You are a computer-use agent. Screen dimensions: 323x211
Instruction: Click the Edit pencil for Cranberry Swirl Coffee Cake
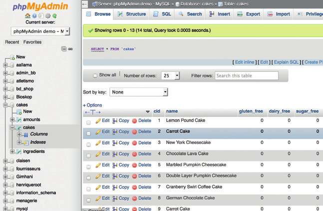tap(98, 187)
